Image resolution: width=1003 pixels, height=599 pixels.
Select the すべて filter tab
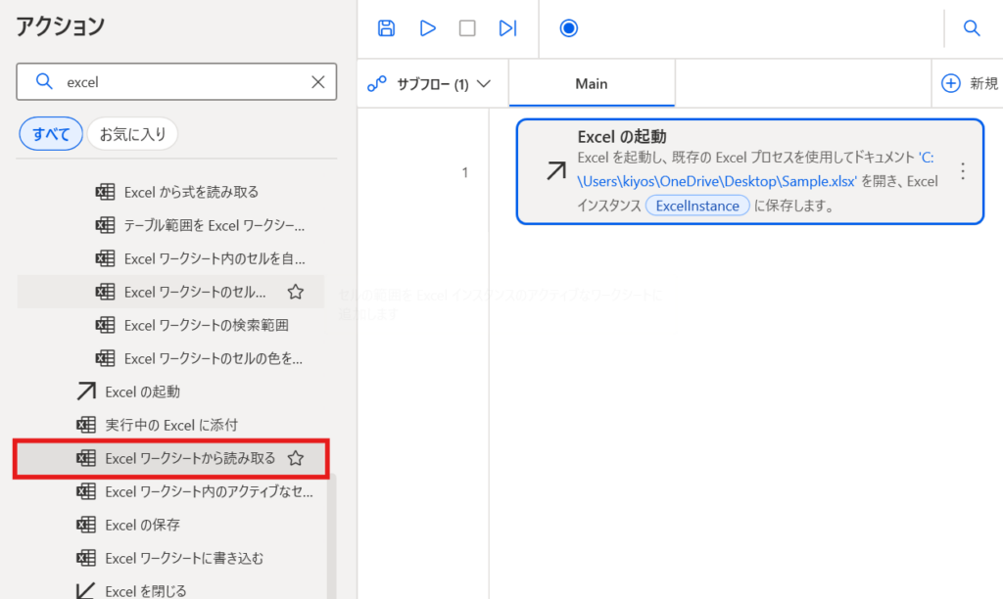pyautogui.click(x=51, y=134)
